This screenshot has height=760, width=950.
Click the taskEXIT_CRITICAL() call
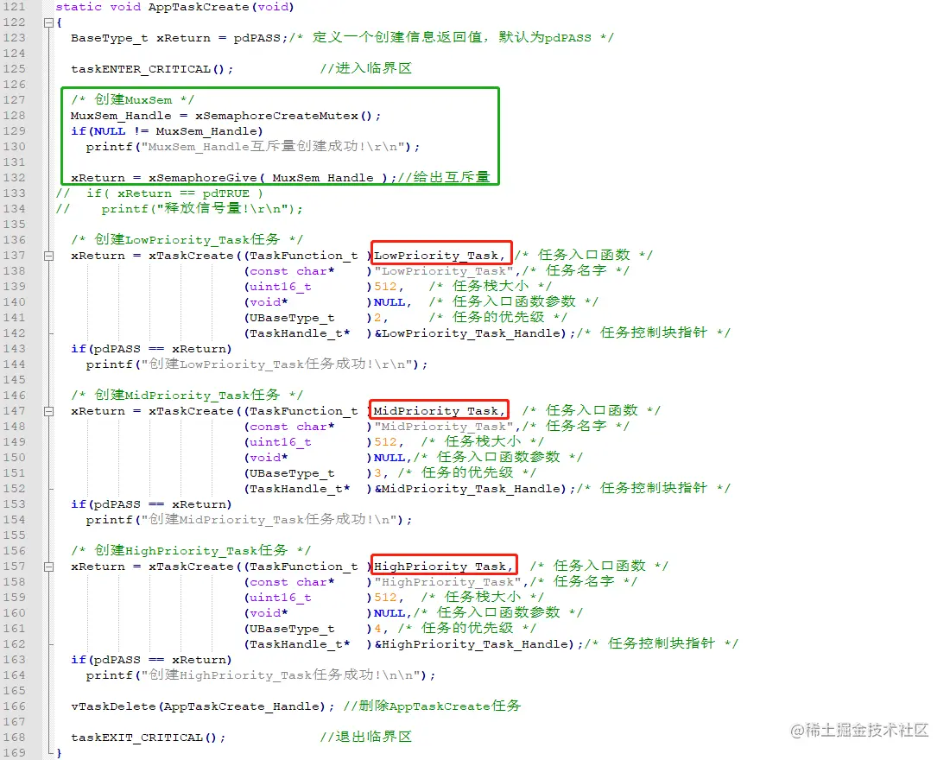[x=148, y=738]
